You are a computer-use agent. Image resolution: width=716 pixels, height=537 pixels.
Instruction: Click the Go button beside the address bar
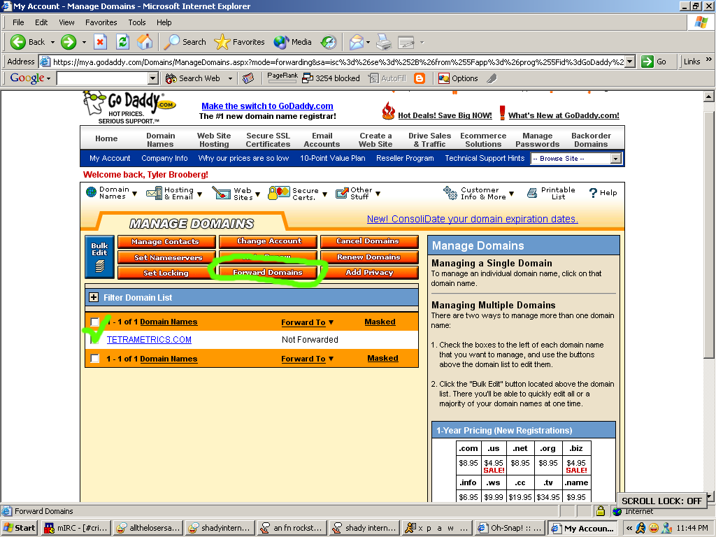654,62
